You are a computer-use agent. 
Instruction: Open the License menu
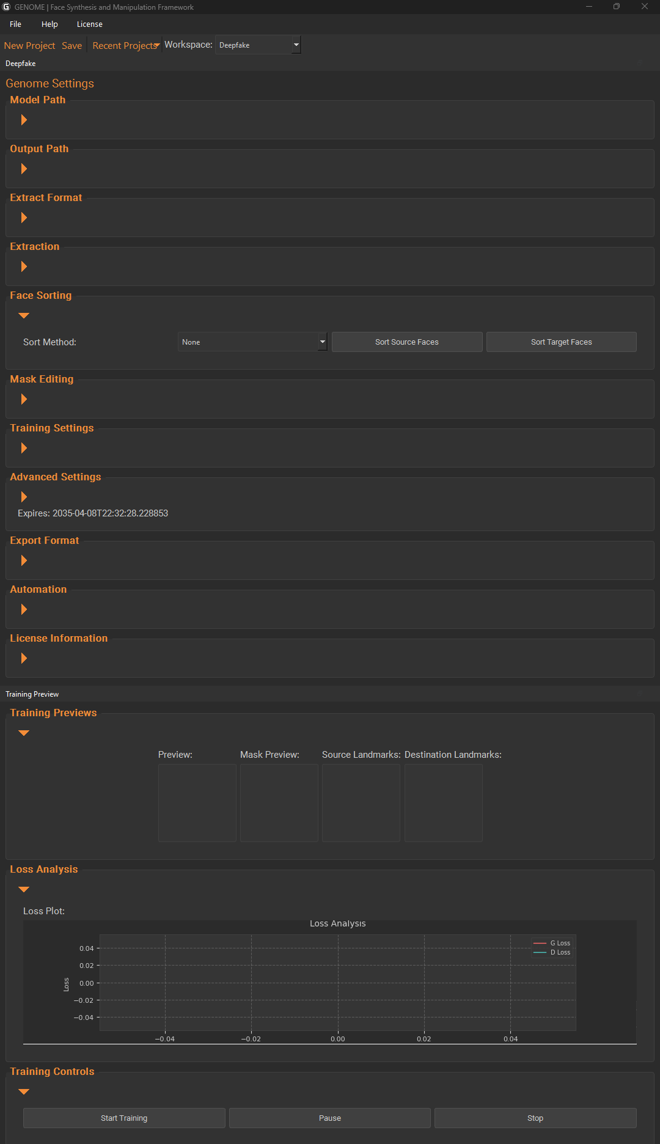pos(90,24)
